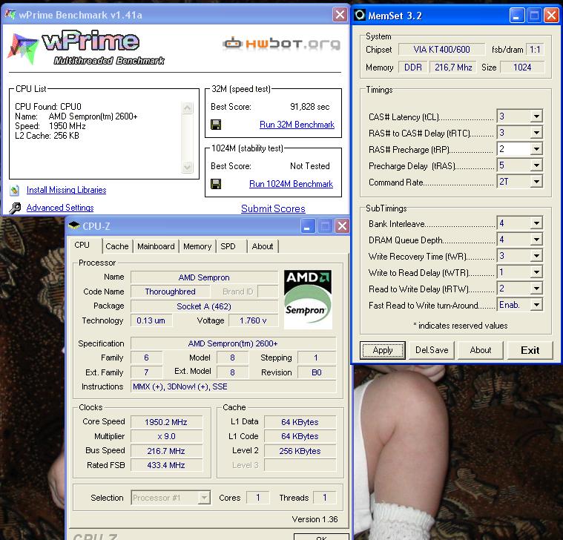Switch to the About tab in CPU-Z
The image size is (563, 540).
pyautogui.click(x=263, y=247)
